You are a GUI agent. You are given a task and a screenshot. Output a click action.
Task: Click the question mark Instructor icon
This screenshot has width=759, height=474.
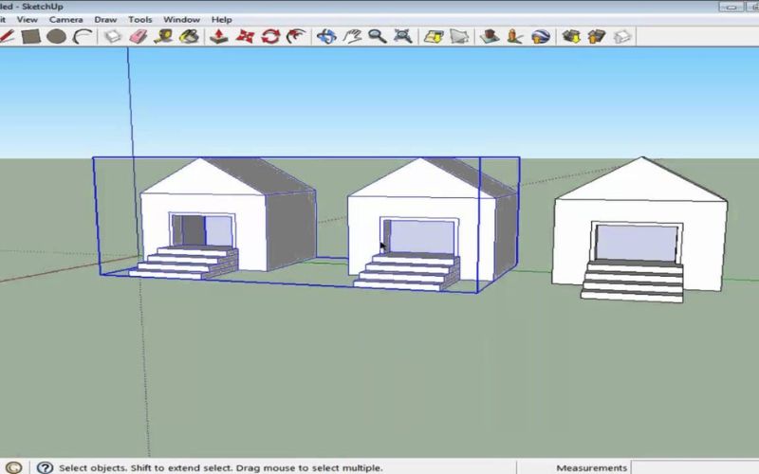45,467
